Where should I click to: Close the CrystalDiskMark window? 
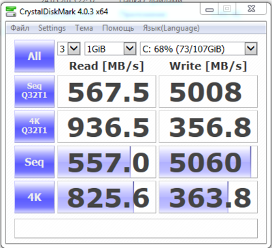tap(252, 9)
